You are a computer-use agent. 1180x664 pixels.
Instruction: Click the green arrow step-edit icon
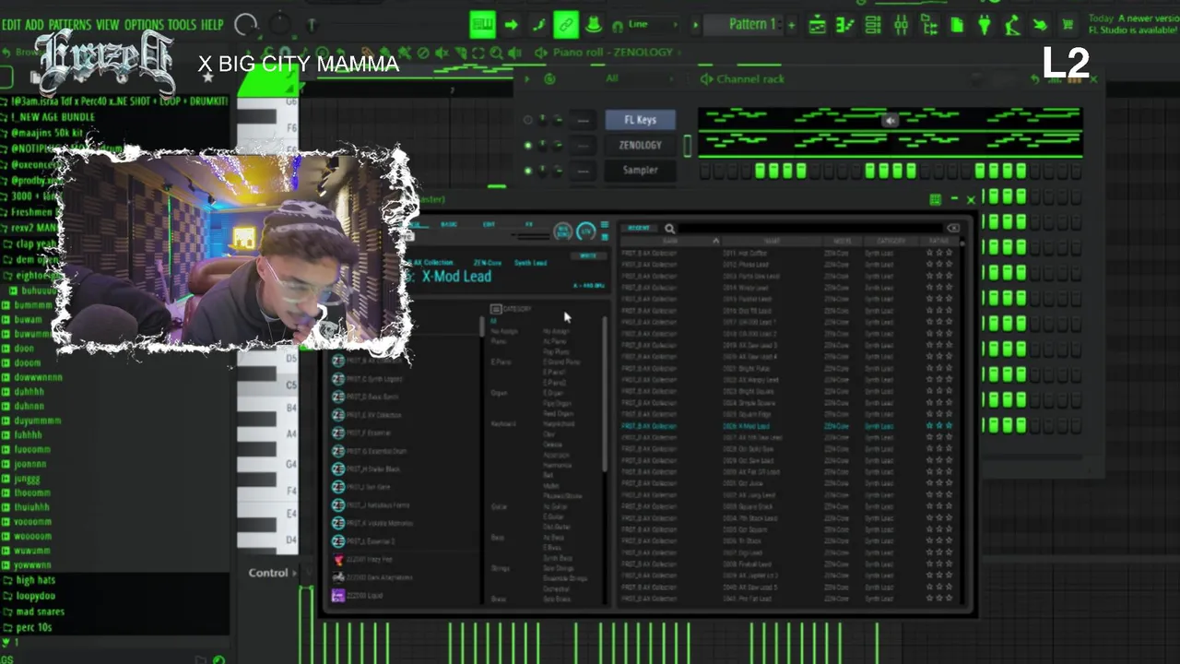[511, 25]
